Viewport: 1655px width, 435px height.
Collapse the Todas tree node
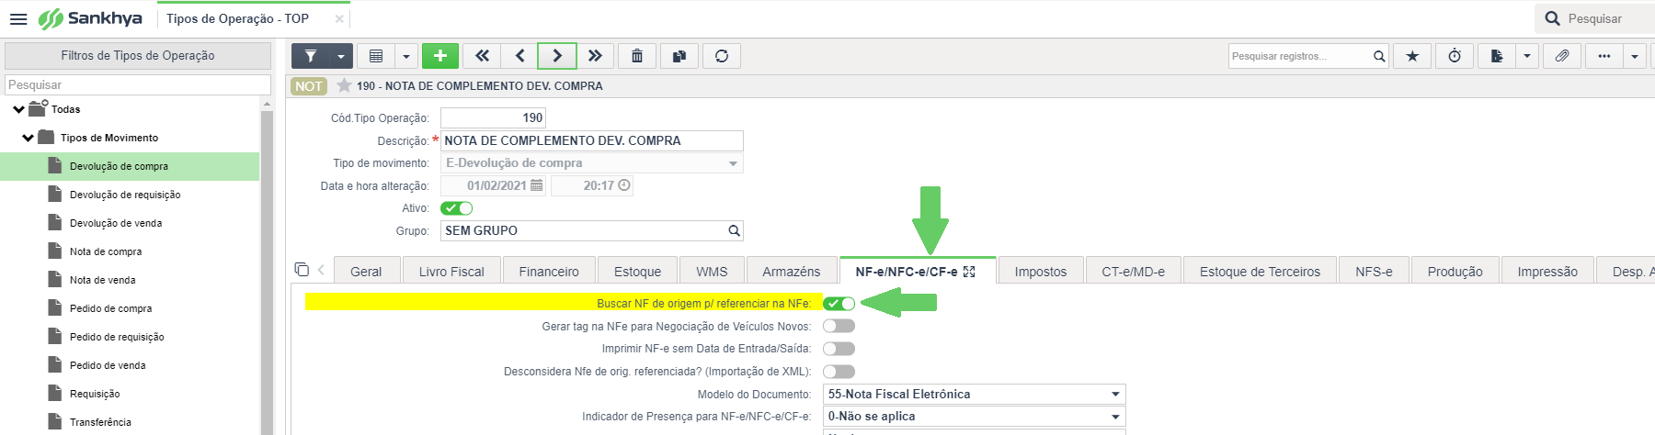(x=18, y=109)
